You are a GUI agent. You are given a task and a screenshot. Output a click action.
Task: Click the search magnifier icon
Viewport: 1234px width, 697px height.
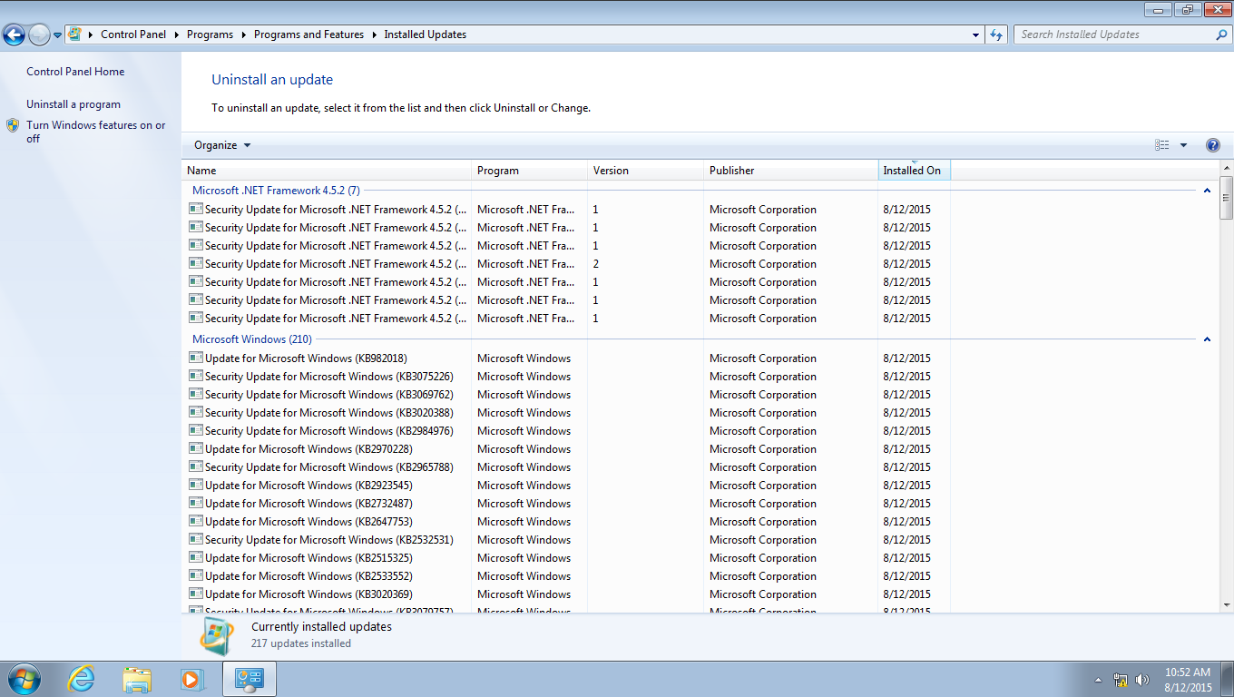click(1220, 34)
